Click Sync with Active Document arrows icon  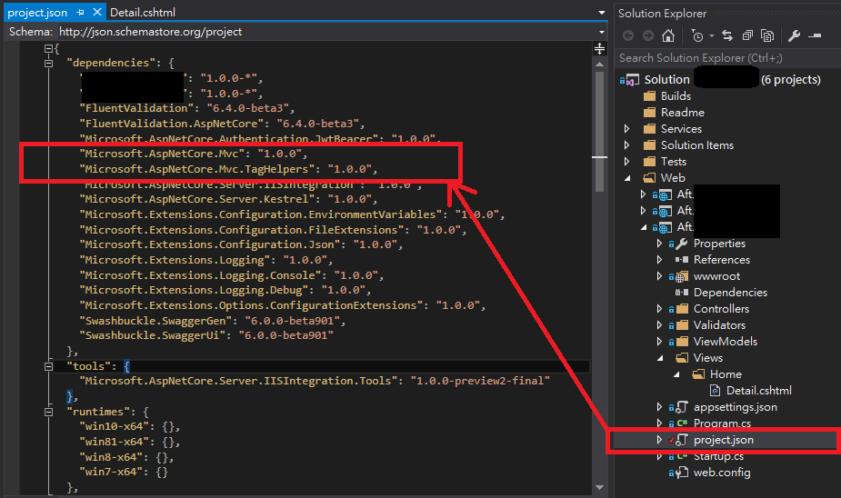click(x=727, y=36)
